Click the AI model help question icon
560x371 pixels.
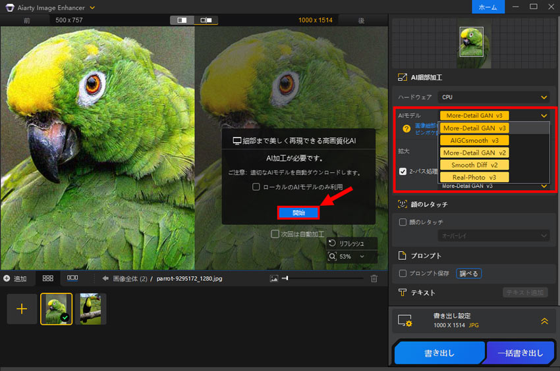[x=406, y=129]
